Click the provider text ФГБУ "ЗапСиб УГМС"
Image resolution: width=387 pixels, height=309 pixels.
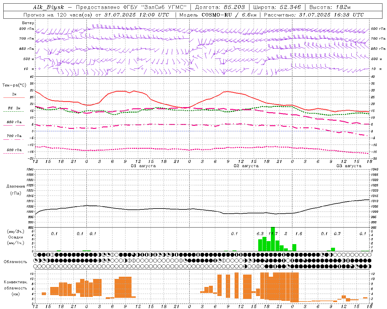[x=155, y=7]
